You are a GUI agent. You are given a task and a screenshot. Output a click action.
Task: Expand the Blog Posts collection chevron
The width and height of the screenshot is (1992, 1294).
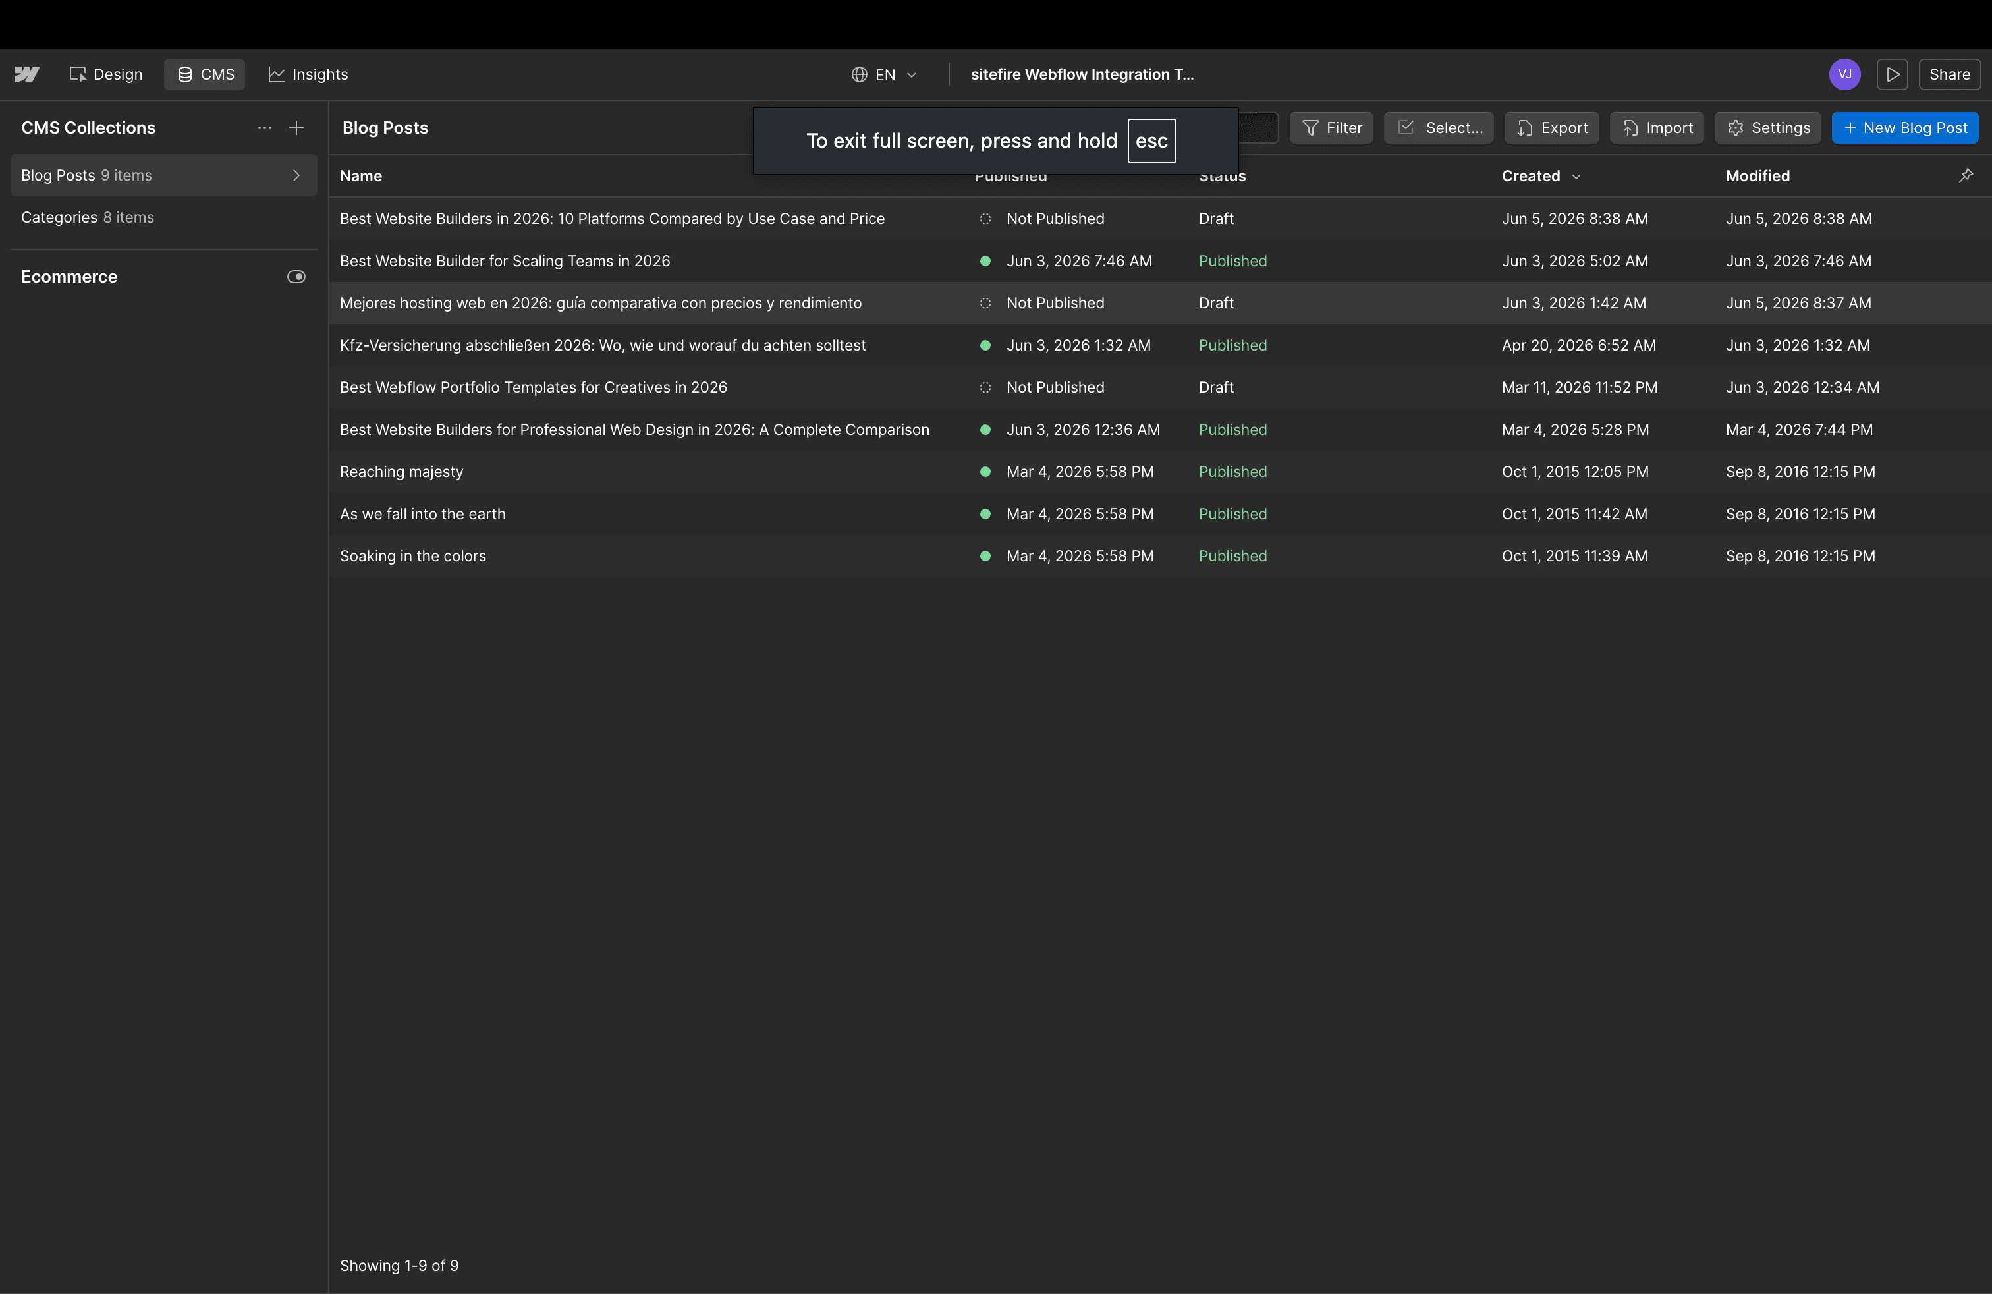[296, 175]
